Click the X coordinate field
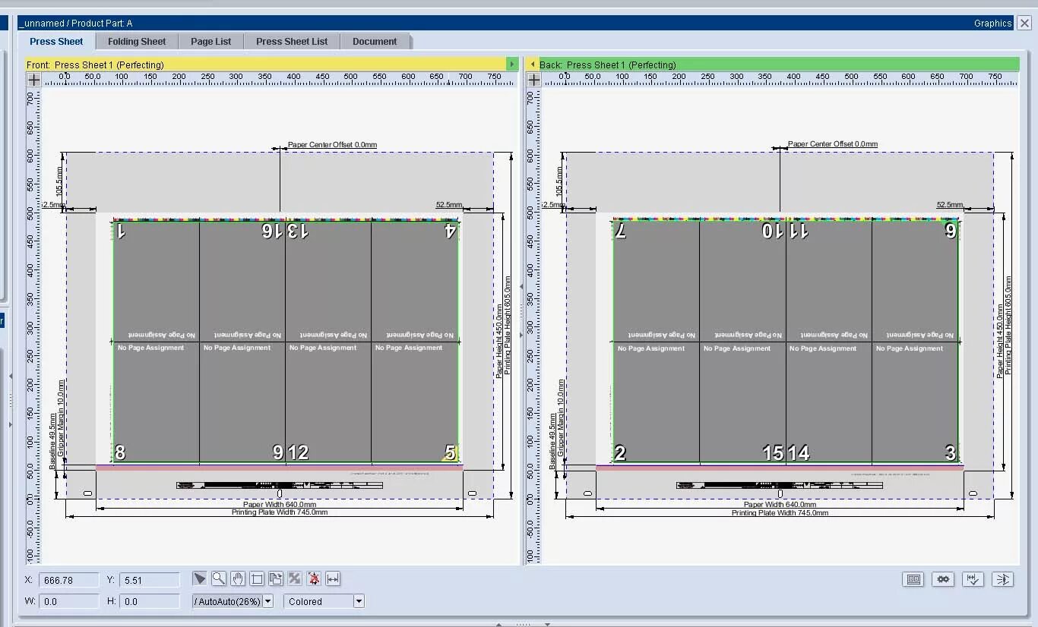The image size is (1038, 627). [x=68, y=580]
